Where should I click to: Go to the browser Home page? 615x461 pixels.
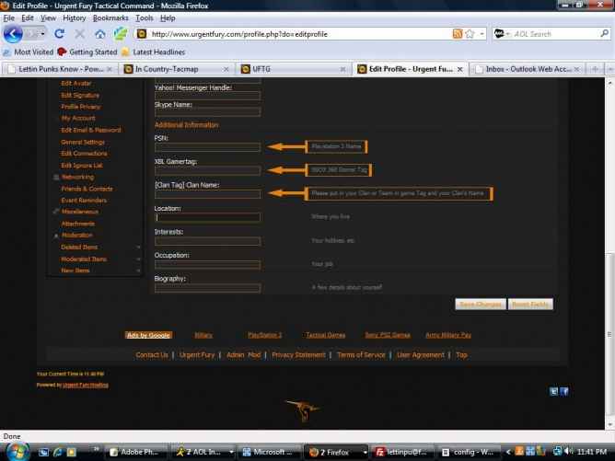99,34
